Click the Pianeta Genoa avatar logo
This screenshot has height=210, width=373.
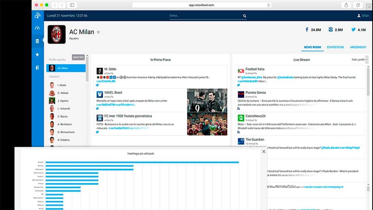pos(241,94)
